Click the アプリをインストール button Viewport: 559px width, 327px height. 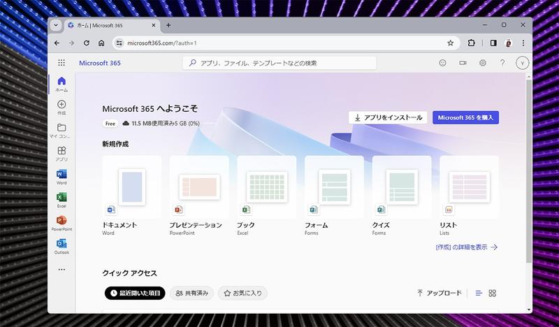[x=388, y=117]
